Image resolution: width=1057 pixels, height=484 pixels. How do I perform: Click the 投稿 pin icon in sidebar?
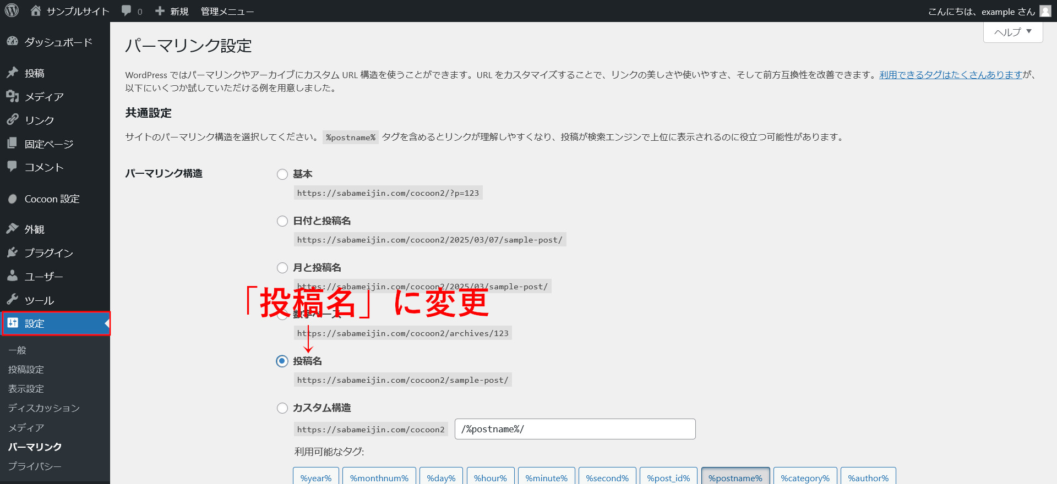coord(12,73)
